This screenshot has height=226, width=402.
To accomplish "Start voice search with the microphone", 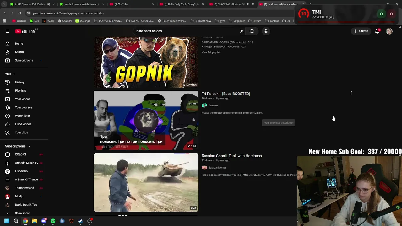I will [266, 31].
